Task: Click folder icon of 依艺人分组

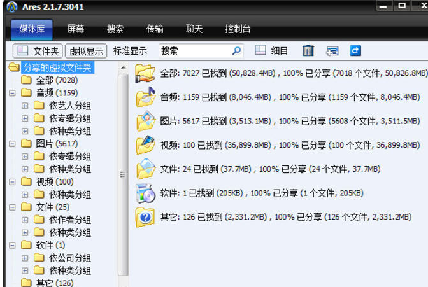Action: pos(39,105)
